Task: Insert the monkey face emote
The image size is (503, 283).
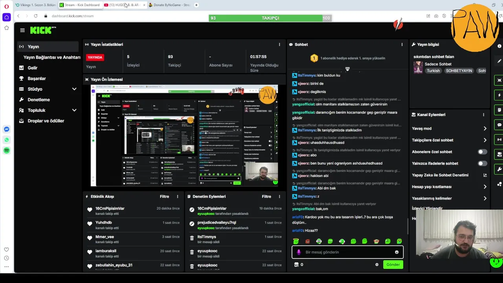Action: click(376, 241)
